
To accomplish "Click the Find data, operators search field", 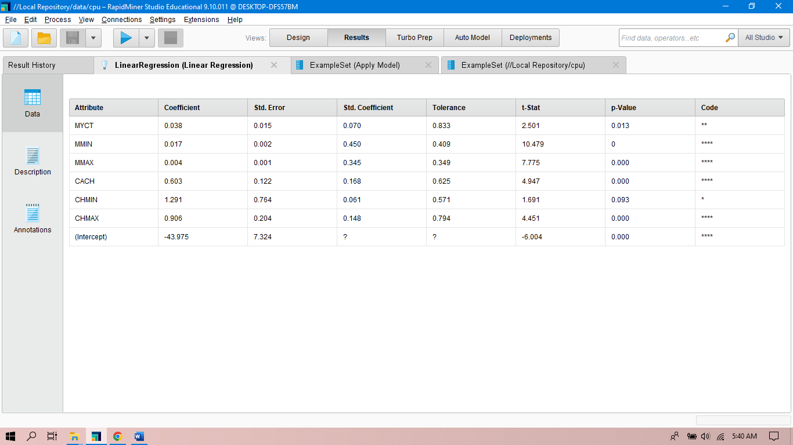I will (668, 37).
